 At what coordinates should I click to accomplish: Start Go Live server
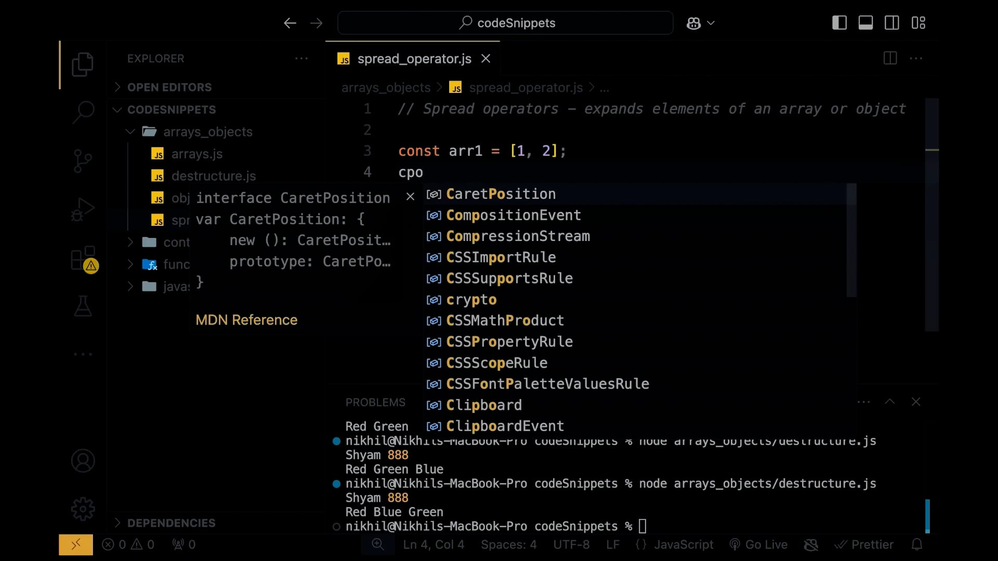click(x=758, y=544)
